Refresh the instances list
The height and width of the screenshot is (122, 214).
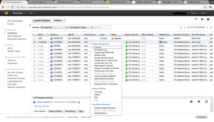pos(196,19)
